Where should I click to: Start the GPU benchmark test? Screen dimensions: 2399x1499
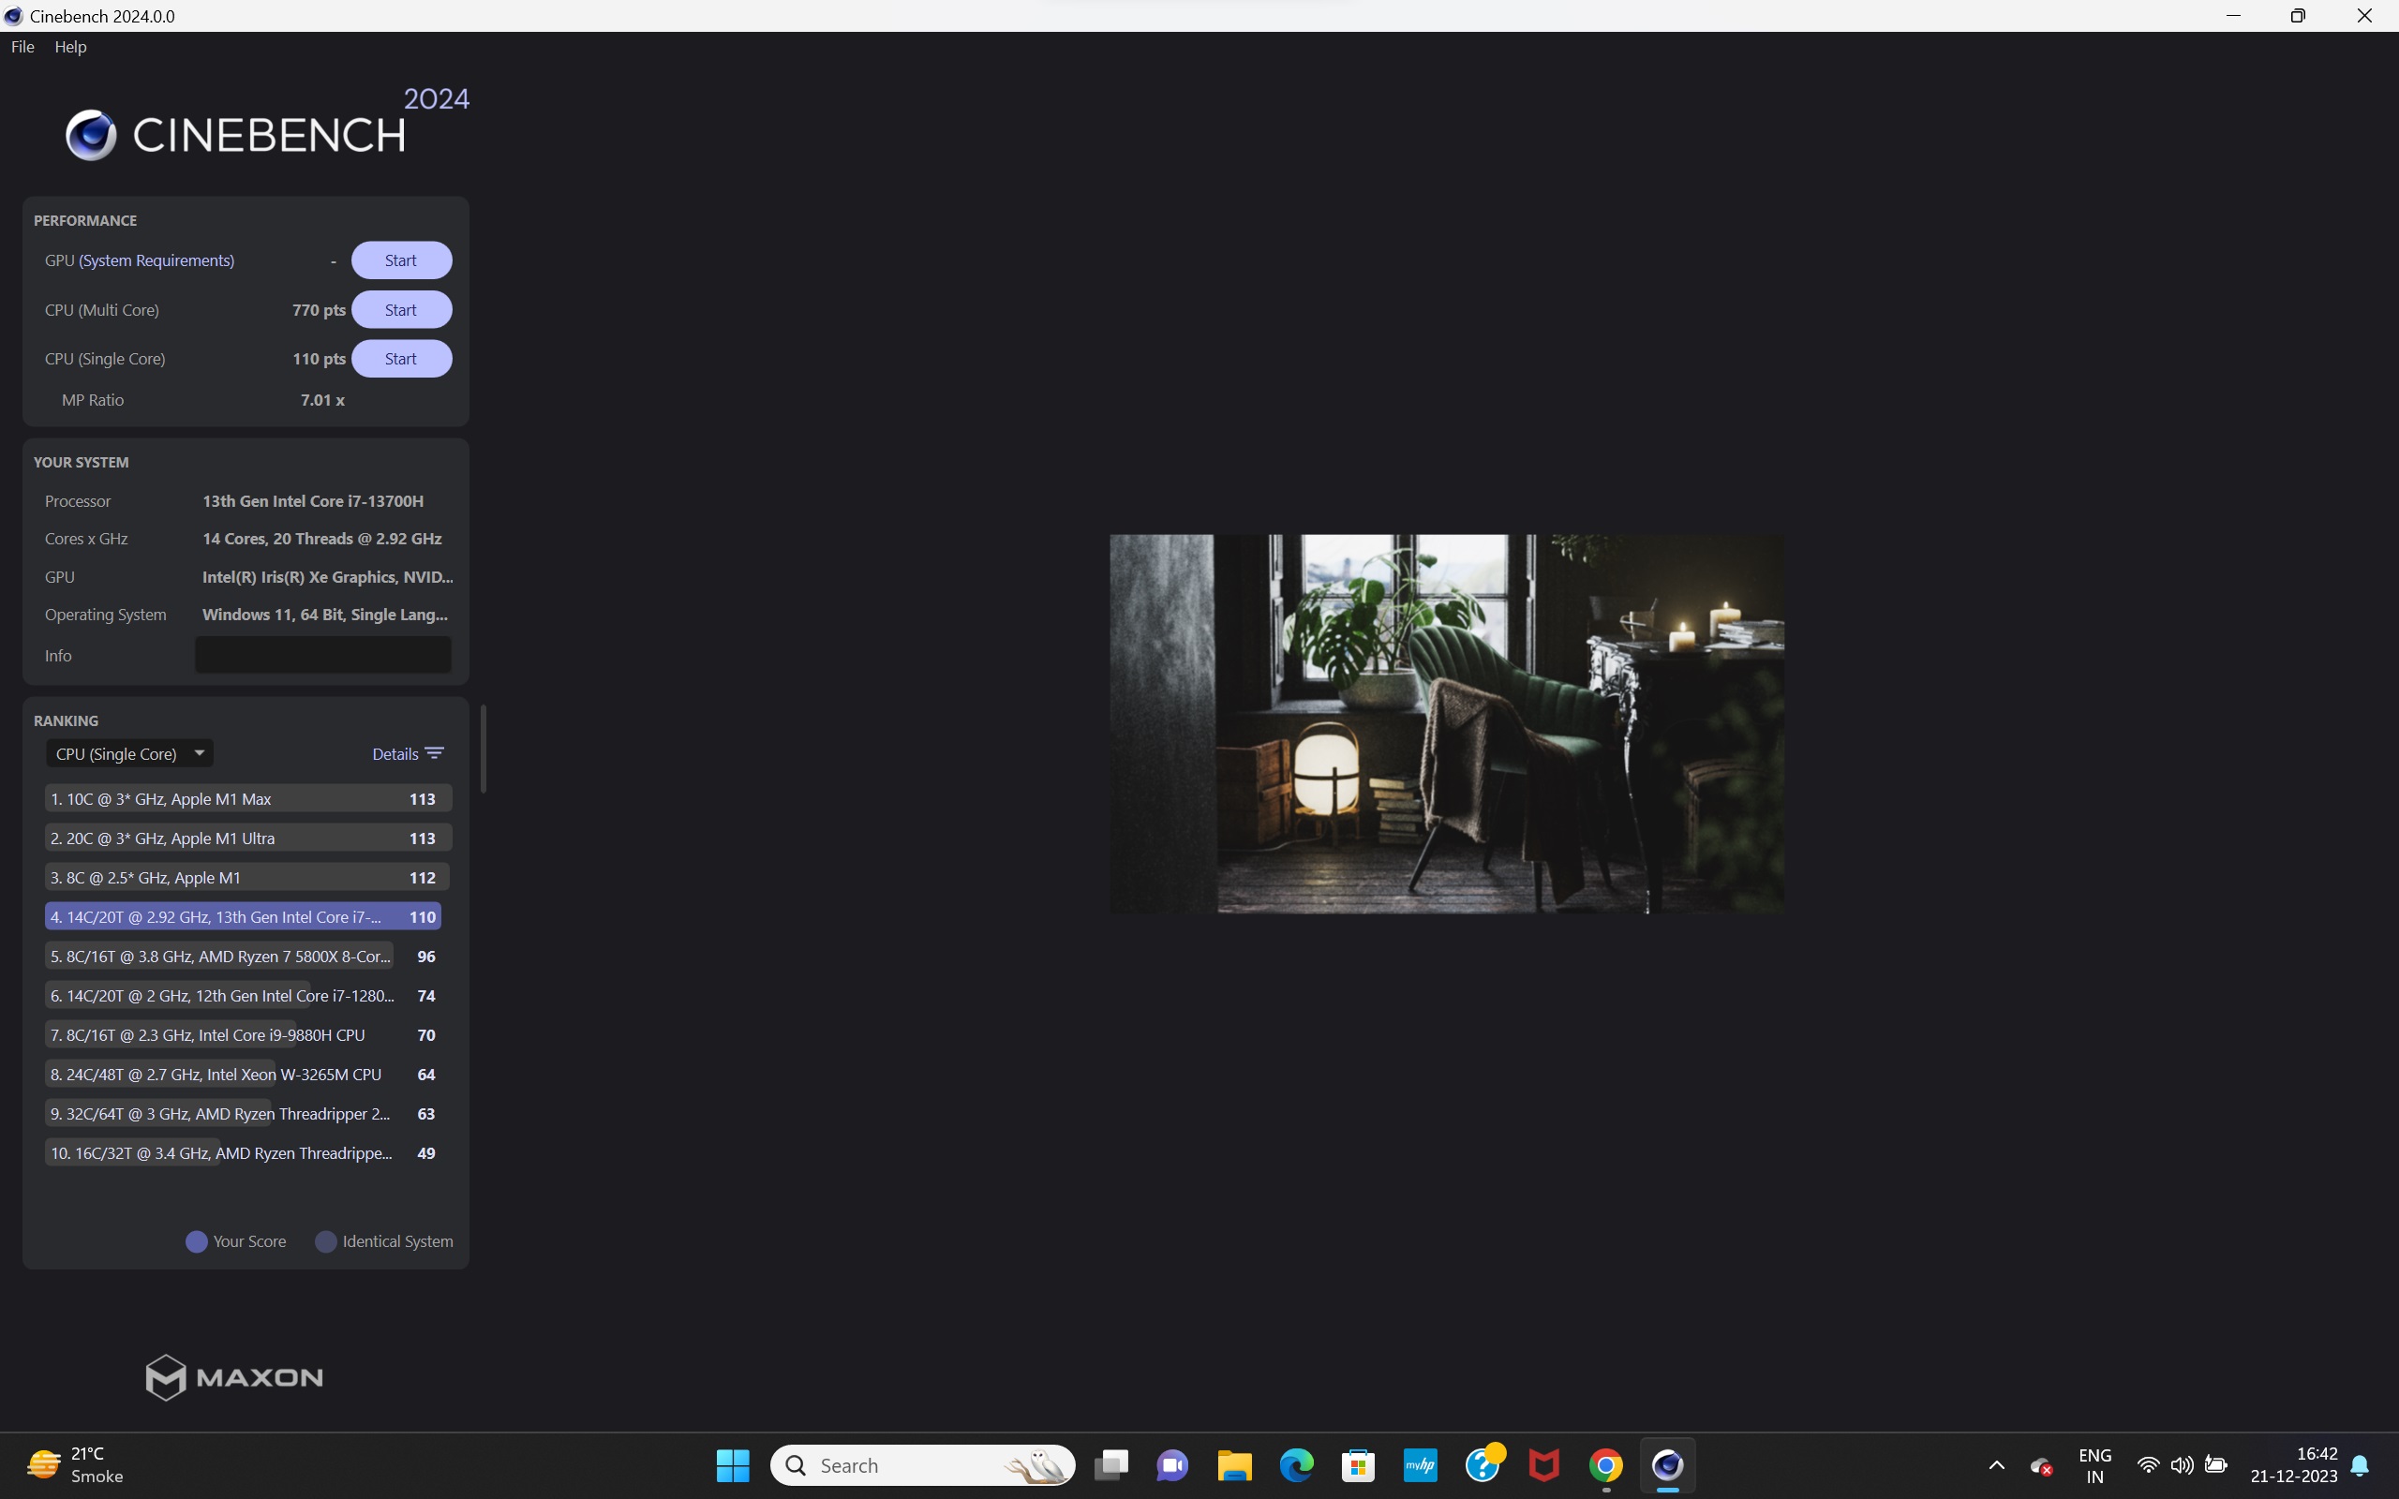401,260
